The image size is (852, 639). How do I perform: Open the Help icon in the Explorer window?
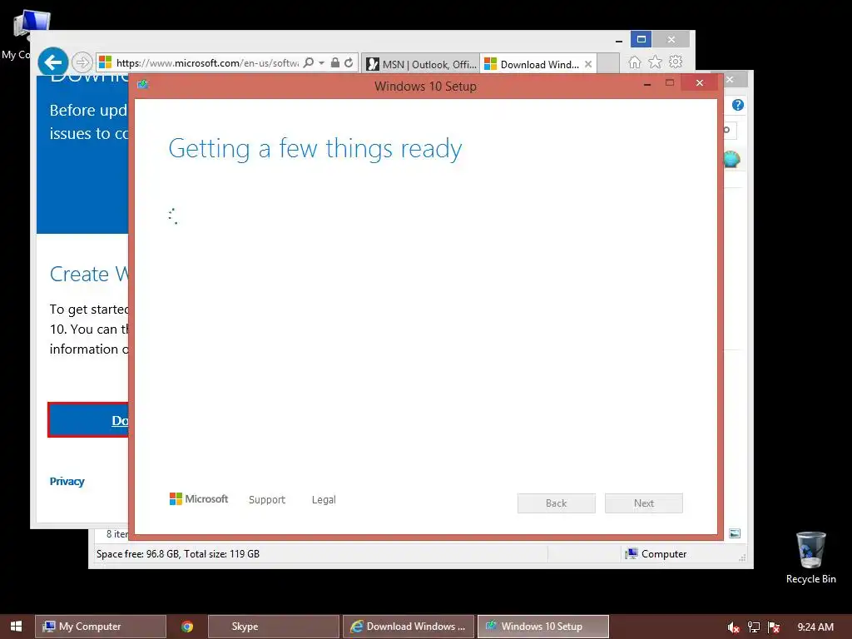[x=737, y=105]
